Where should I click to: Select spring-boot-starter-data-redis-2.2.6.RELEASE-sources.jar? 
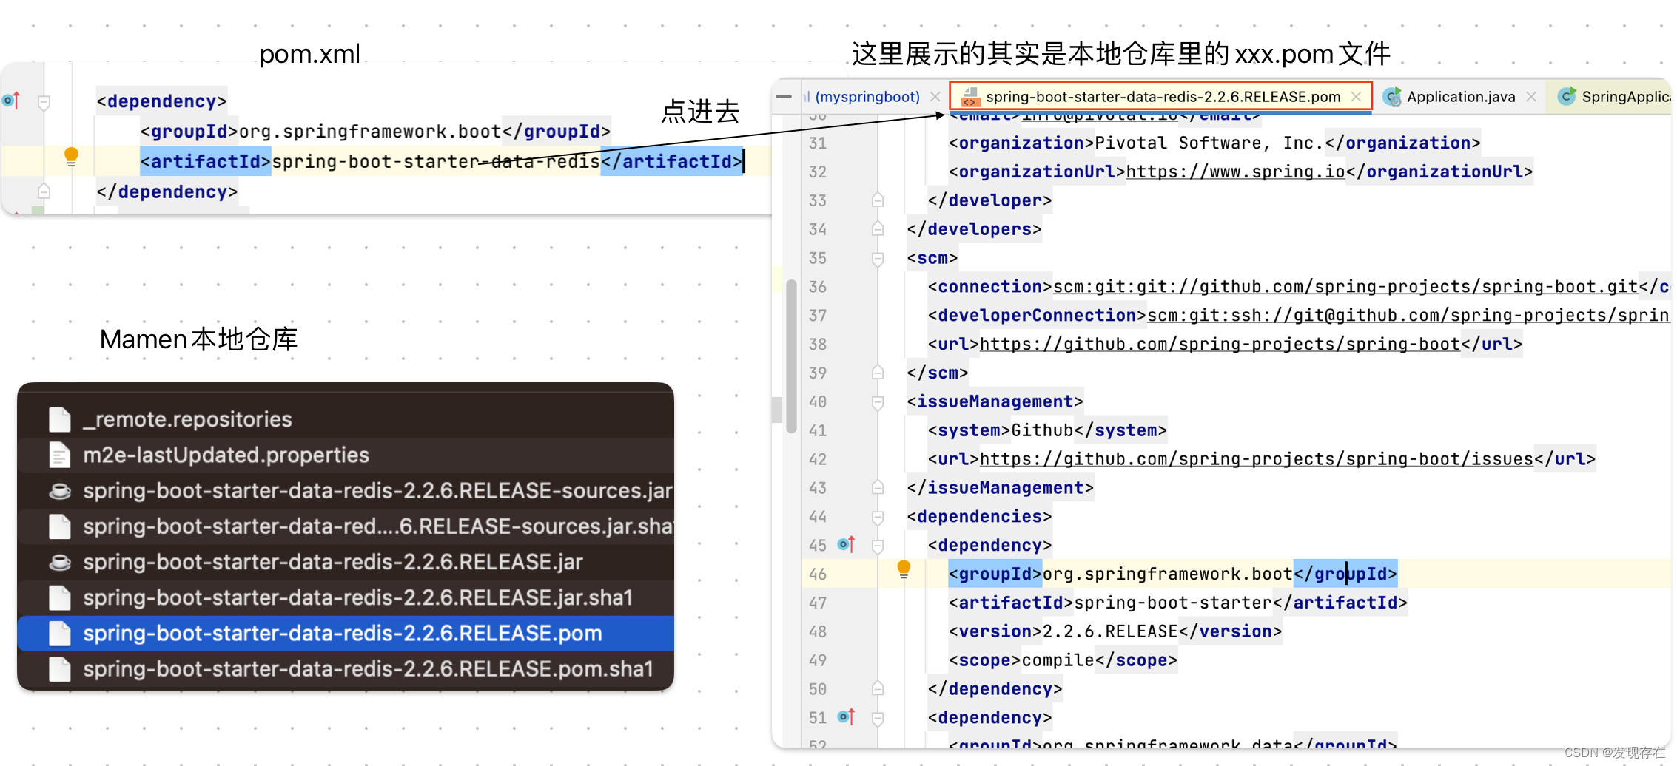pos(346,491)
